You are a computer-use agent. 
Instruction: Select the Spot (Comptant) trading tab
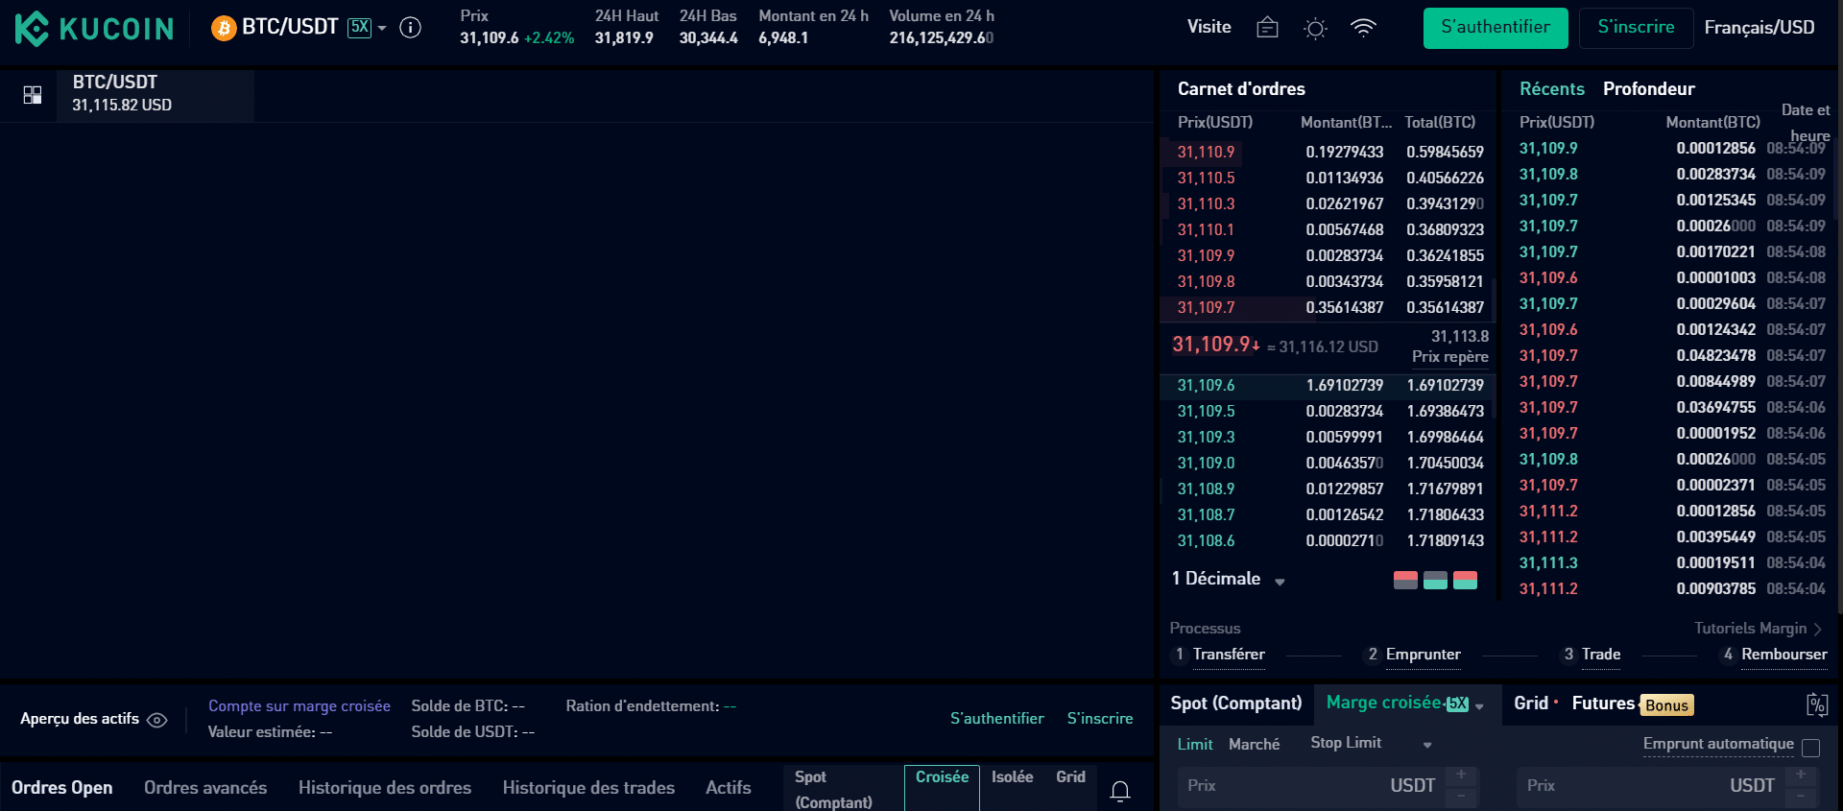coord(1235,704)
